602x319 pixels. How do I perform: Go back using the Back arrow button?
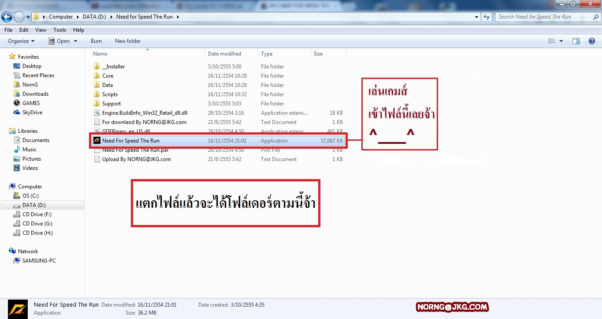[x=7, y=17]
